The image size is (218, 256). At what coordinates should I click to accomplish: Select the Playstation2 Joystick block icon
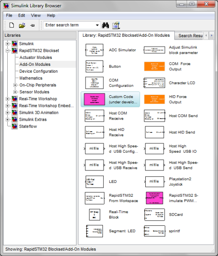coord(155,182)
